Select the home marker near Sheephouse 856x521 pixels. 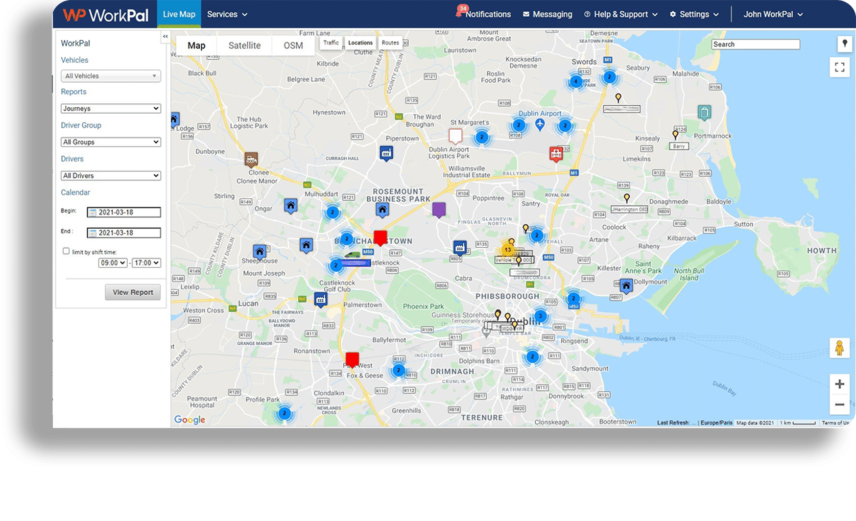260,252
